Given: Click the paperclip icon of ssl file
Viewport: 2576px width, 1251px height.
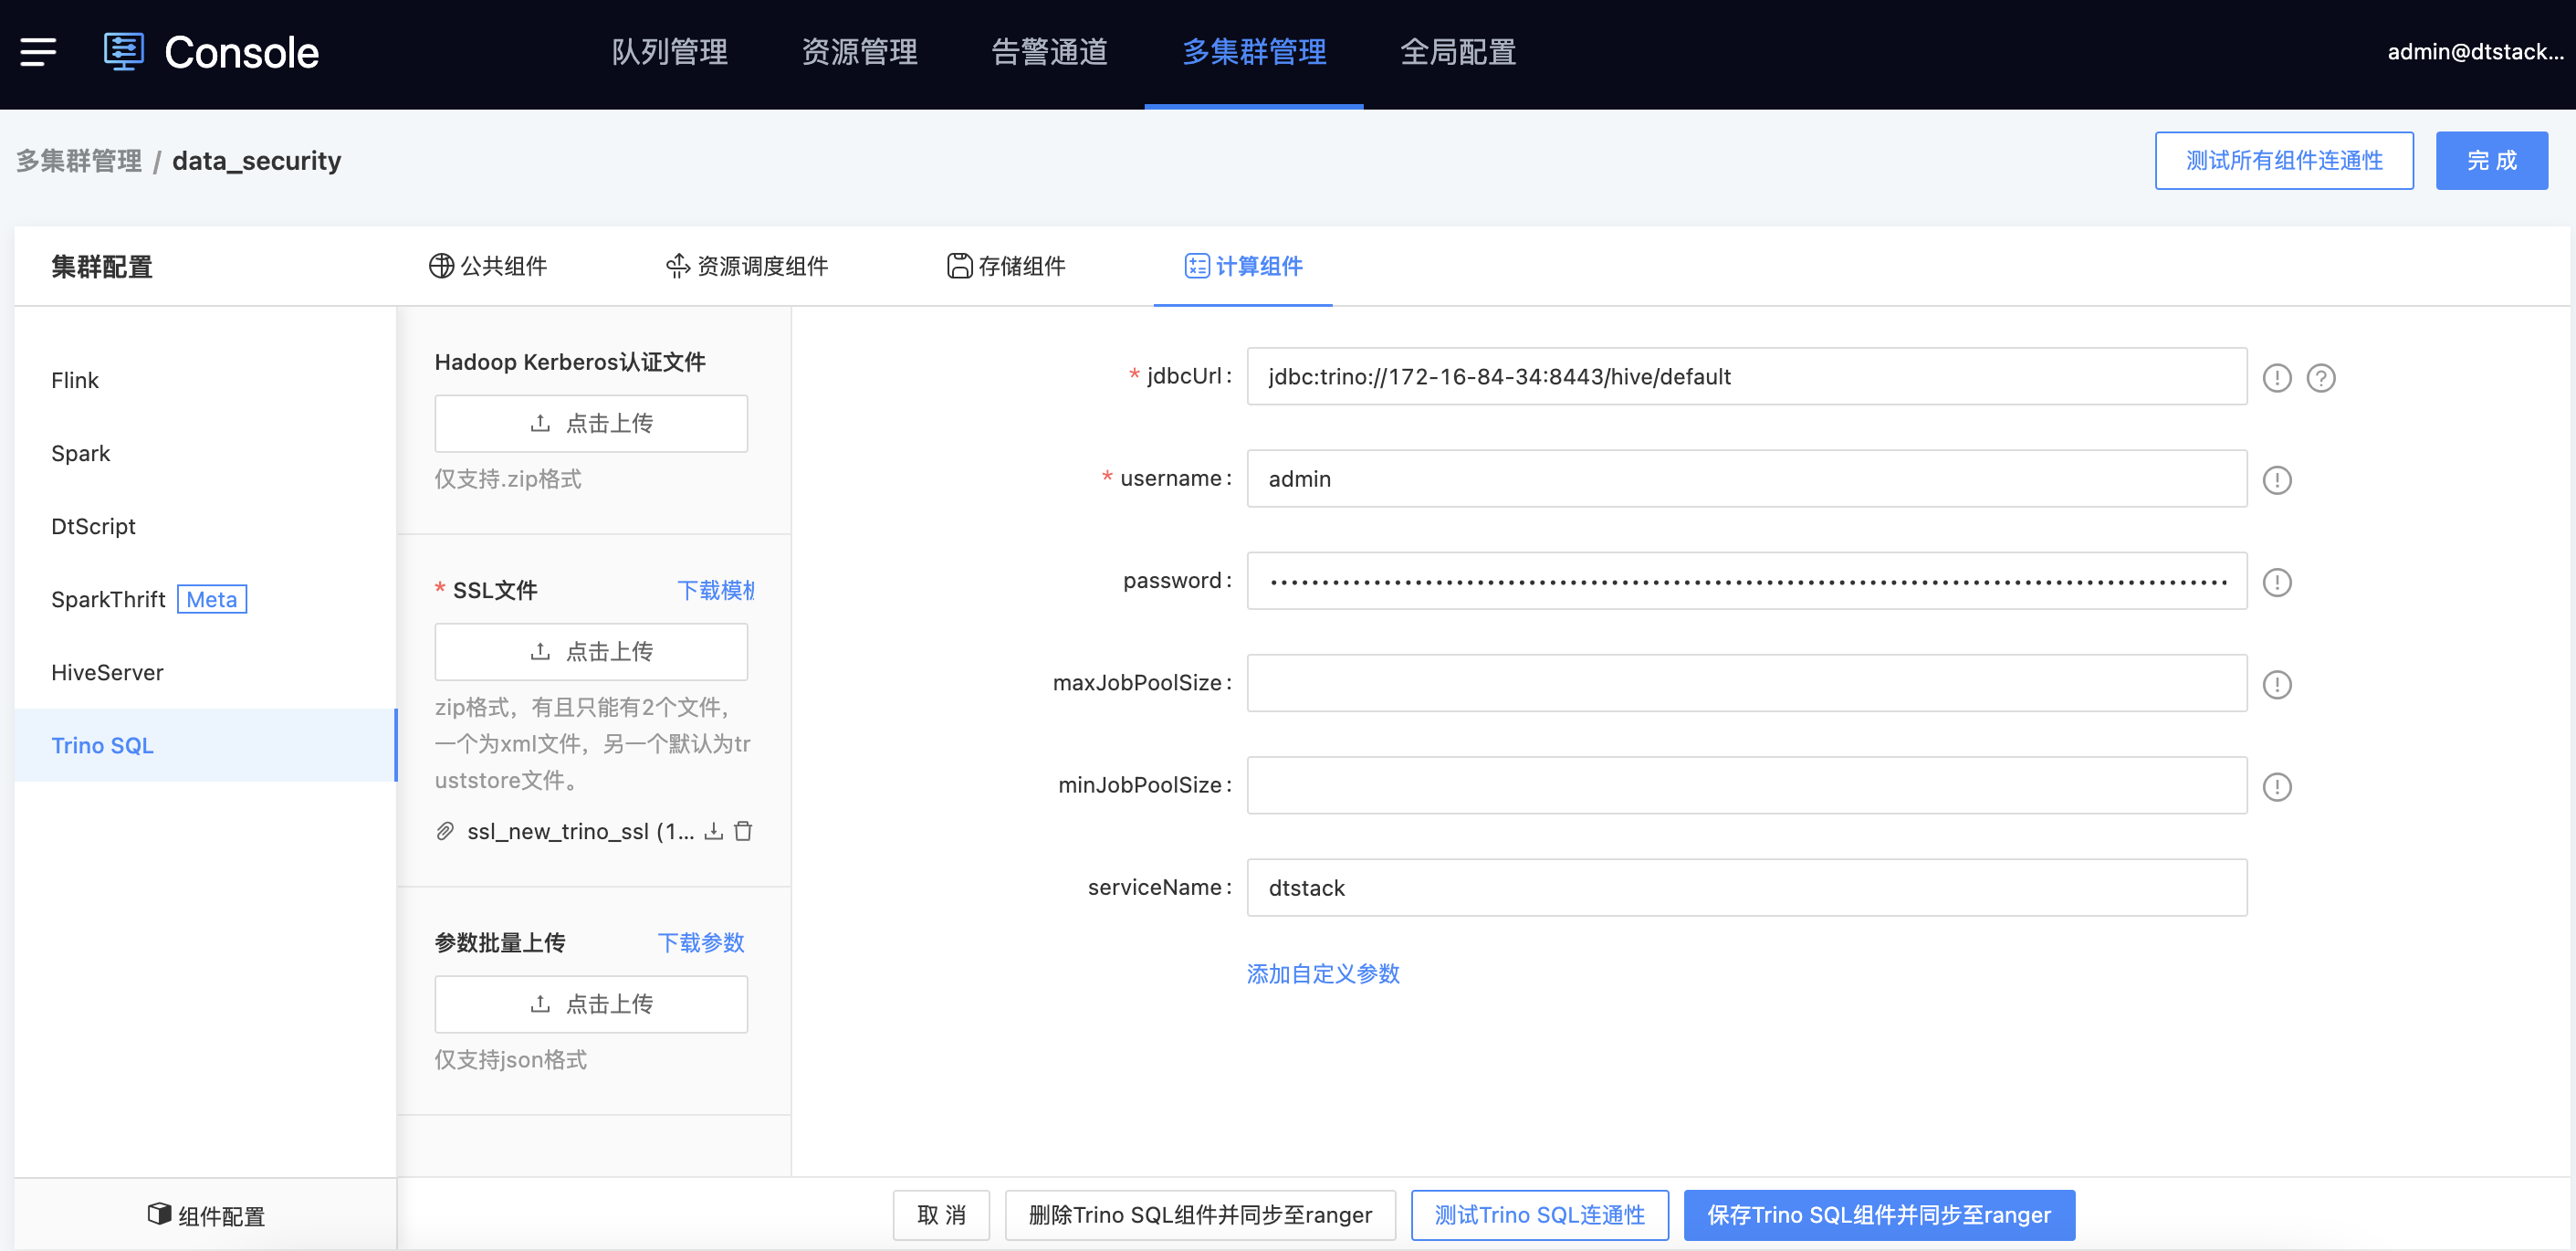Looking at the screenshot, I should click(x=445, y=832).
